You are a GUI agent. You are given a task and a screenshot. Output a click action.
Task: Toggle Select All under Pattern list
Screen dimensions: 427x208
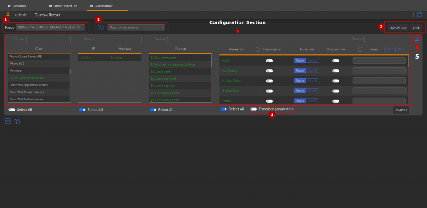pyautogui.click(x=153, y=110)
